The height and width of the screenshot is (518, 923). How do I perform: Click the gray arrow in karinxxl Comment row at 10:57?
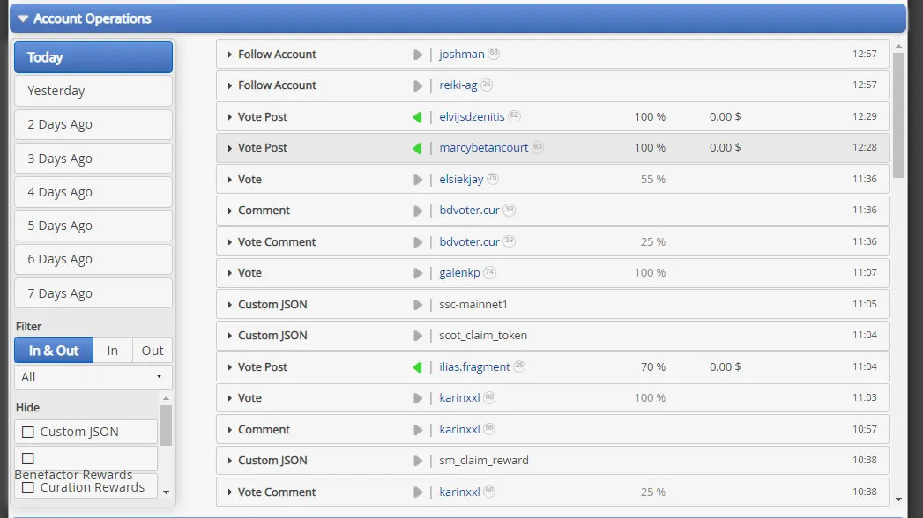(417, 431)
